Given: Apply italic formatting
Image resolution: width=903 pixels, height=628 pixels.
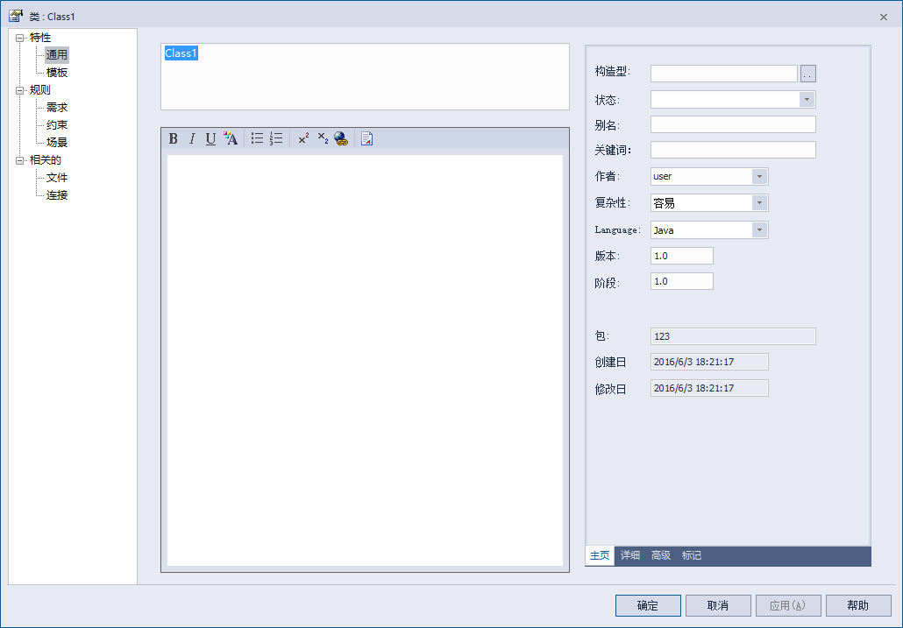Looking at the screenshot, I should [x=191, y=138].
